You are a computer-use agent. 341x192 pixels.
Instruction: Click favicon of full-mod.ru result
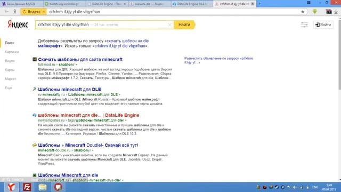click(x=34, y=59)
